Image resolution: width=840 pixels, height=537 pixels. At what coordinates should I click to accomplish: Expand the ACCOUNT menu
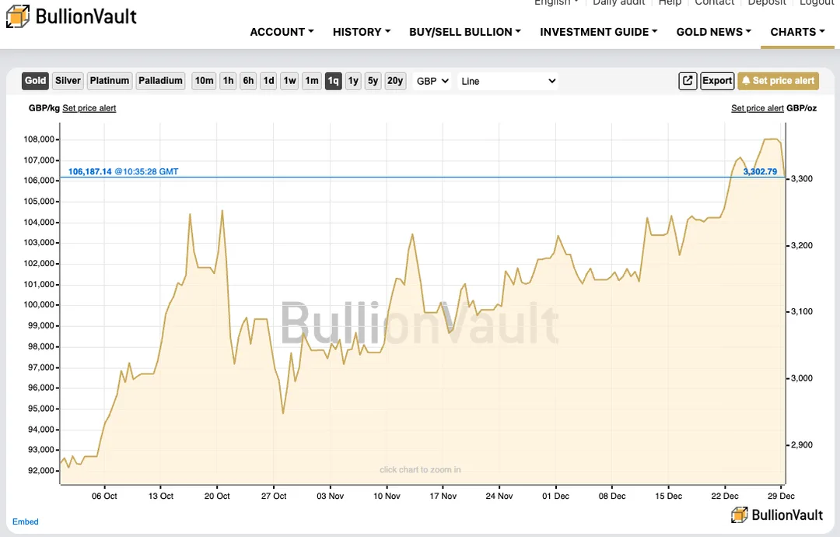282,32
